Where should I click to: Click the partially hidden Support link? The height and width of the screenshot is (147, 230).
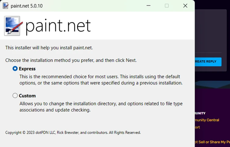197,127
